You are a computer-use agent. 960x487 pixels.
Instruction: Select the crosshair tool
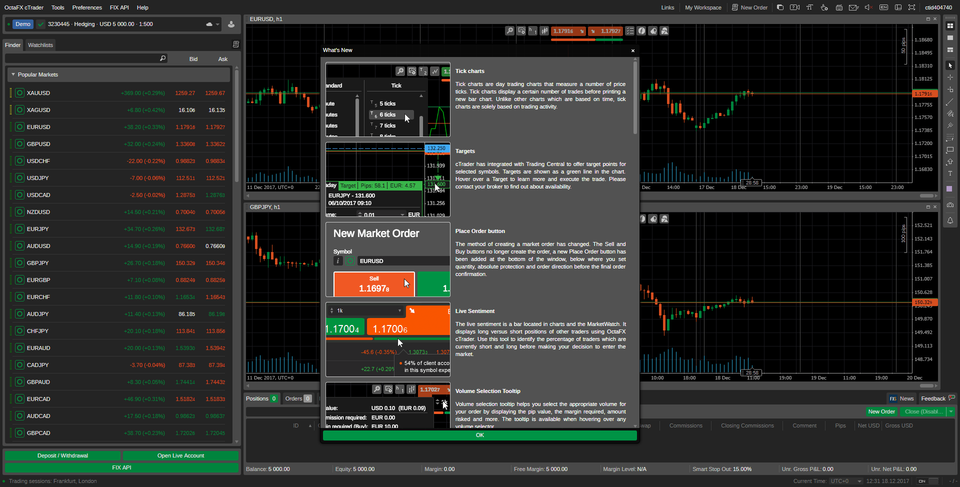(950, 77)
